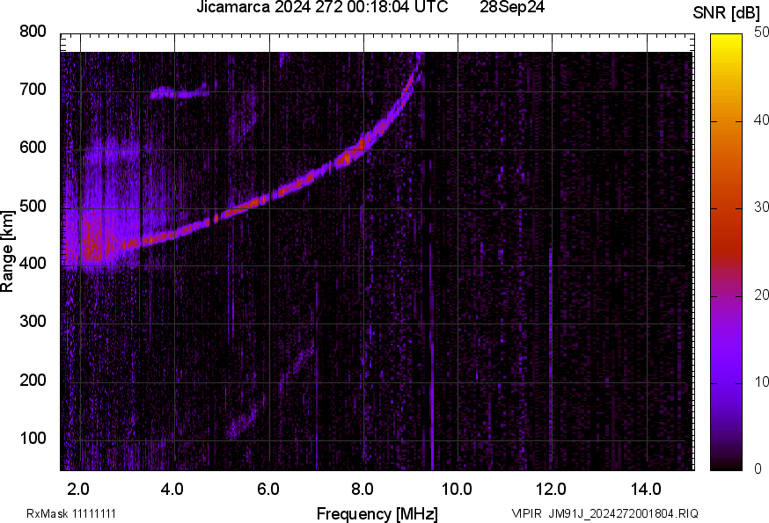769x523 pixels.
Task: Click the Range [km] axis title
Action: click(7, 251)
